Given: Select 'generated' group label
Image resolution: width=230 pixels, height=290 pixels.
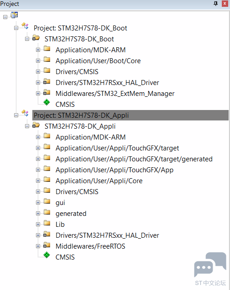Looking at the screenshot, I should coord(71,214).
